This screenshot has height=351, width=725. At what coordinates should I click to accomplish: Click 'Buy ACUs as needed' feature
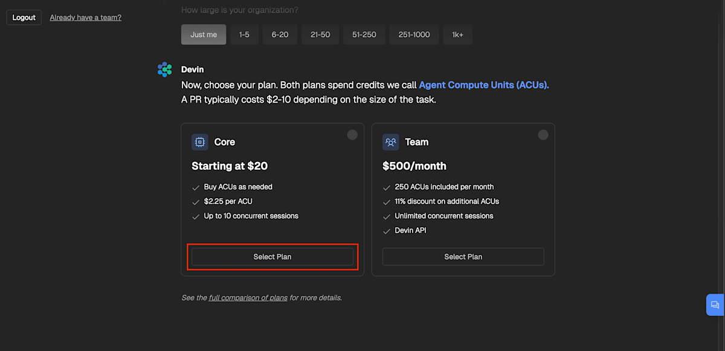[x=238, y=187]
